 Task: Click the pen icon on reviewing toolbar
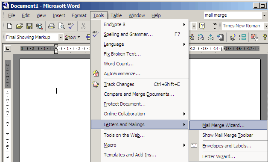[192, 37]
